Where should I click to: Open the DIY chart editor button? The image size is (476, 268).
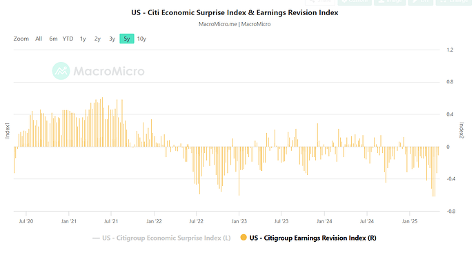point(420,2)
